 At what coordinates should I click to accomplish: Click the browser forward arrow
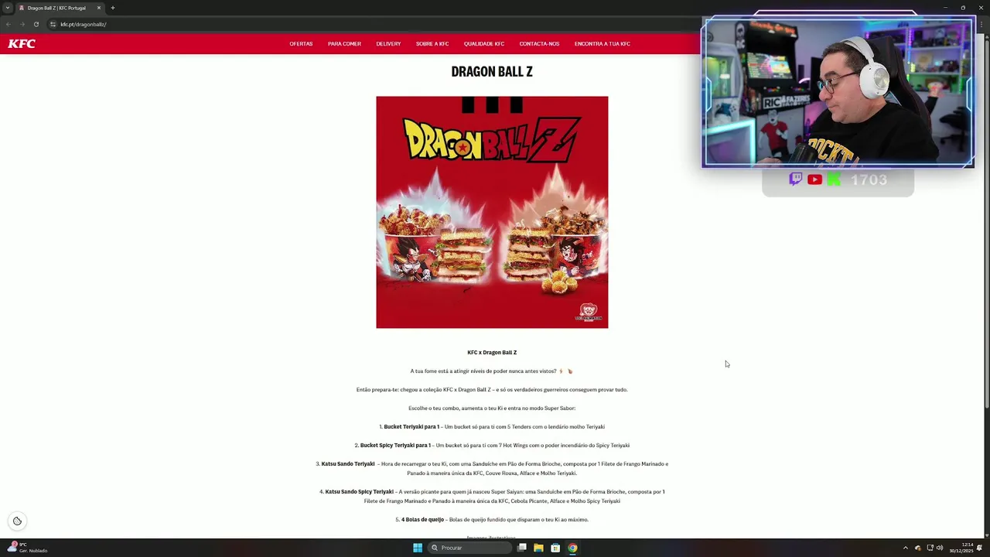[x=22, y=24]
